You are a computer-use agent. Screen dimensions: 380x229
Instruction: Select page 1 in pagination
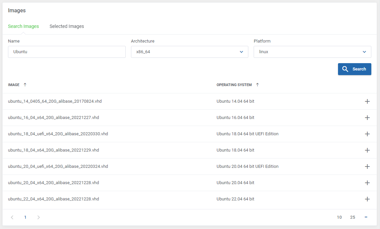click(25, 217)
